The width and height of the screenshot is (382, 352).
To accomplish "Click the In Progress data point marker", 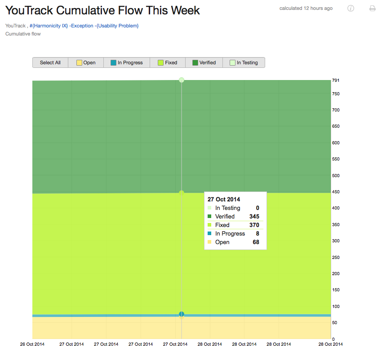I will click(x=182, y=314).
